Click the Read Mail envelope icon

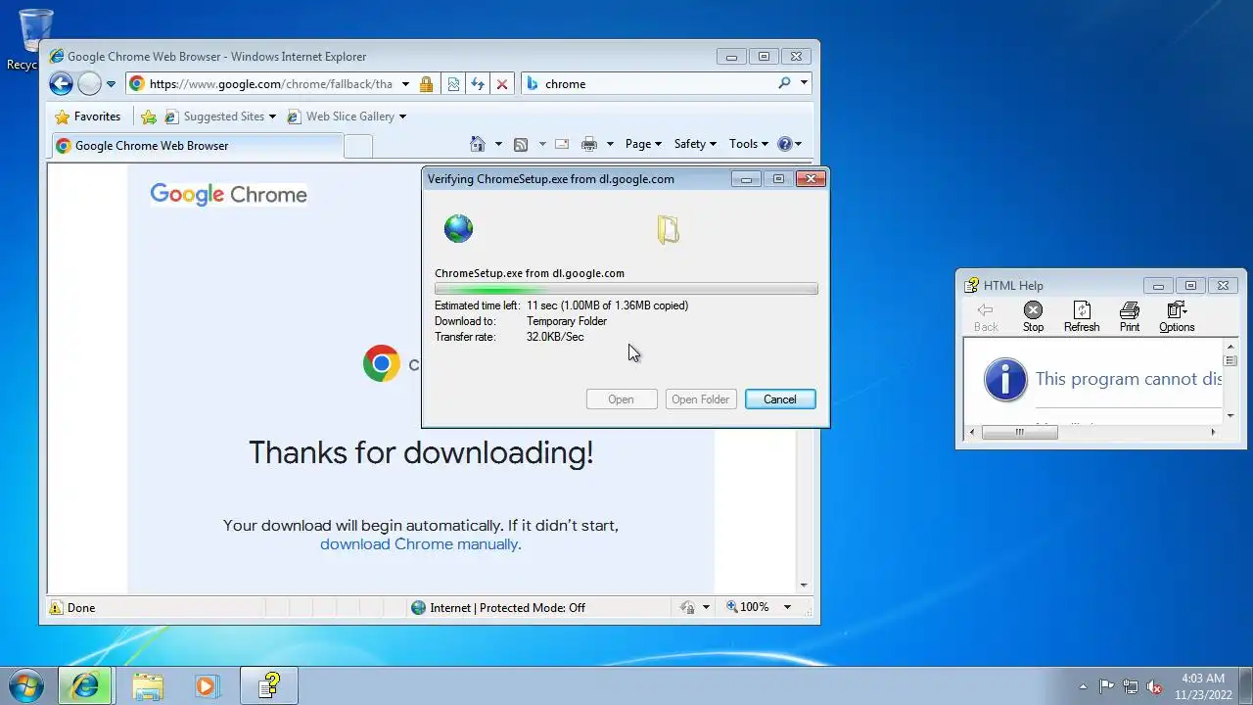(x=562, y=144)
